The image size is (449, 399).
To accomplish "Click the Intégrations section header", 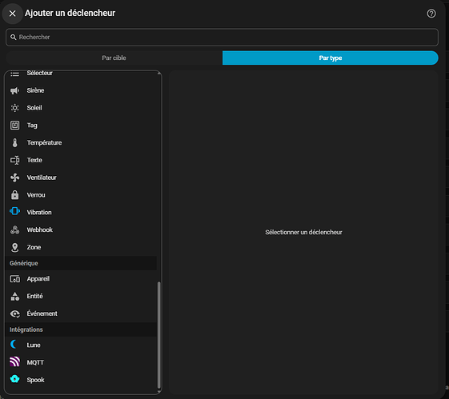I will coord(81,329).
